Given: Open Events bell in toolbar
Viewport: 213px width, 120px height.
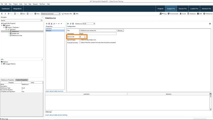Looking at the screenshot, I should 183,14.
